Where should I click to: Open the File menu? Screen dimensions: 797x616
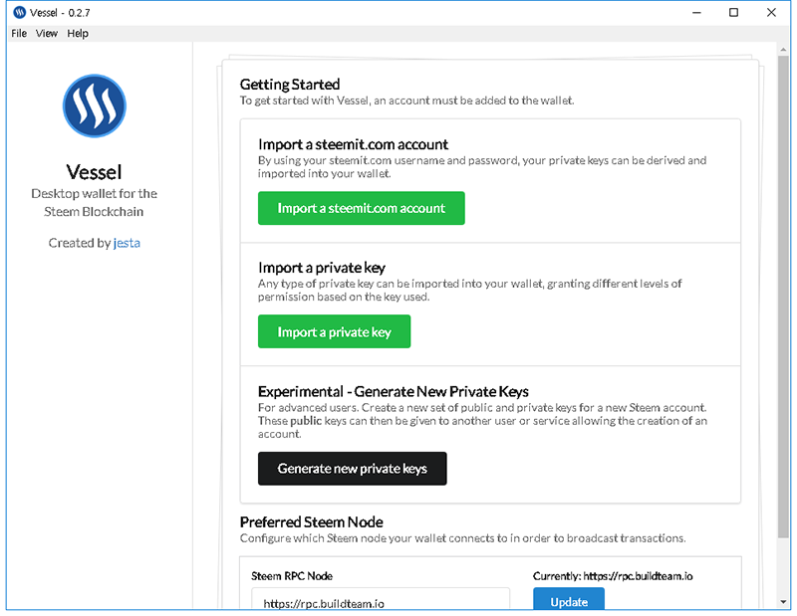pos(19,34)
